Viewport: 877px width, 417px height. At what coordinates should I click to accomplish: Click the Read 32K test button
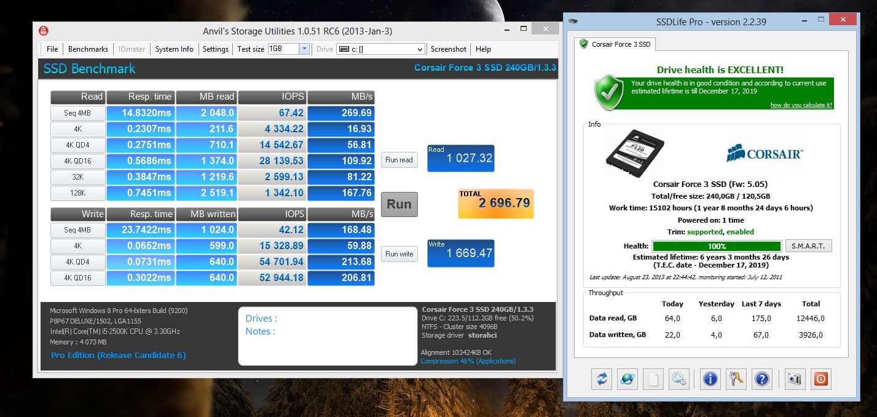77,177
